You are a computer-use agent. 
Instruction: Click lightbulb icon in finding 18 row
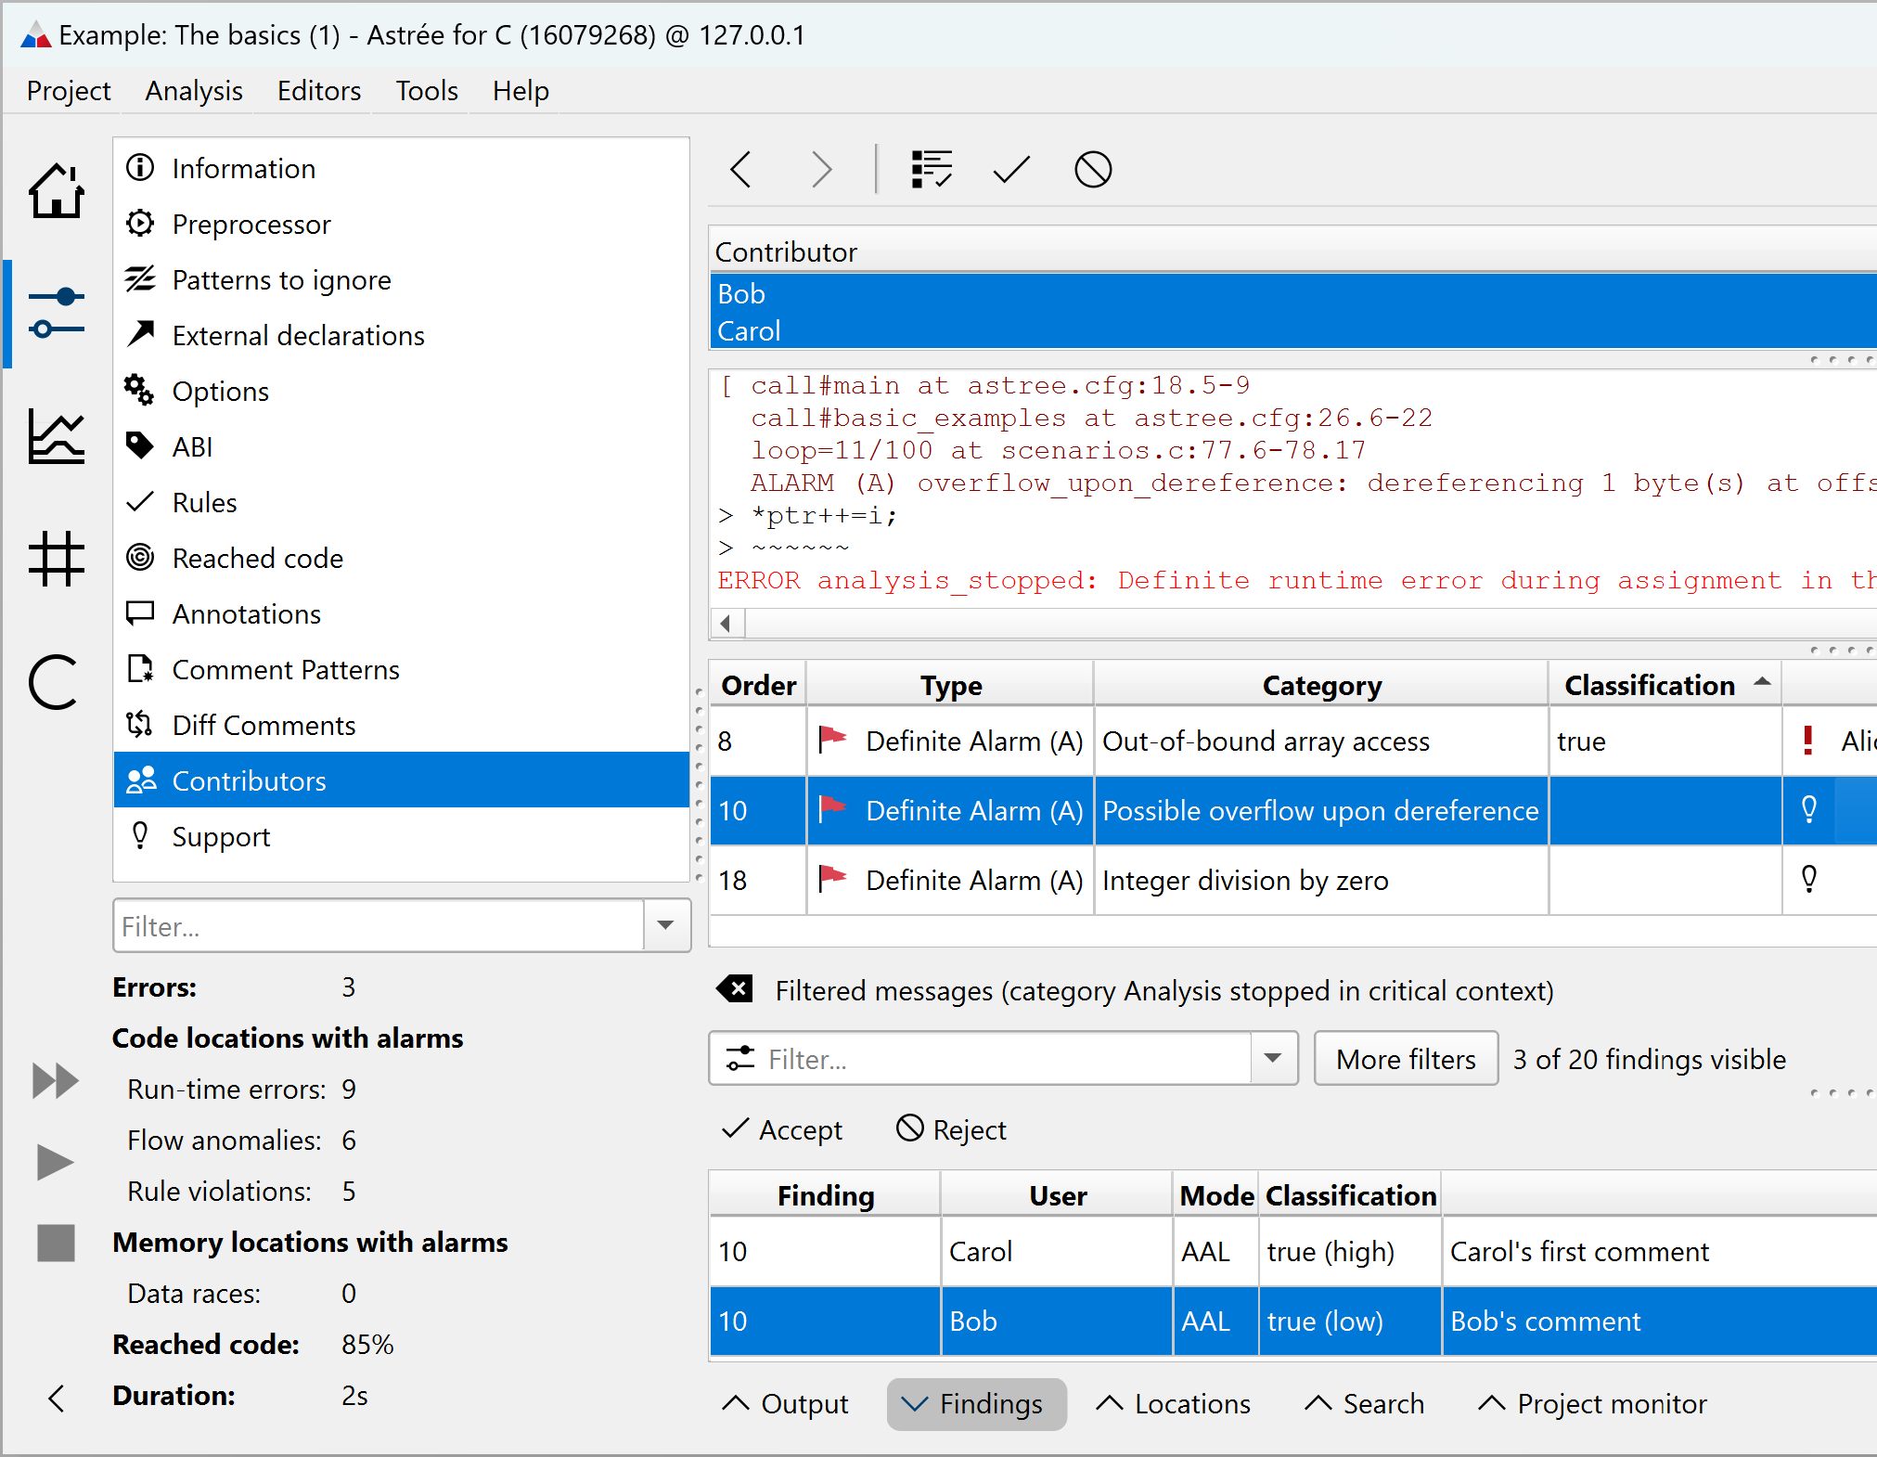(1808, 879)
